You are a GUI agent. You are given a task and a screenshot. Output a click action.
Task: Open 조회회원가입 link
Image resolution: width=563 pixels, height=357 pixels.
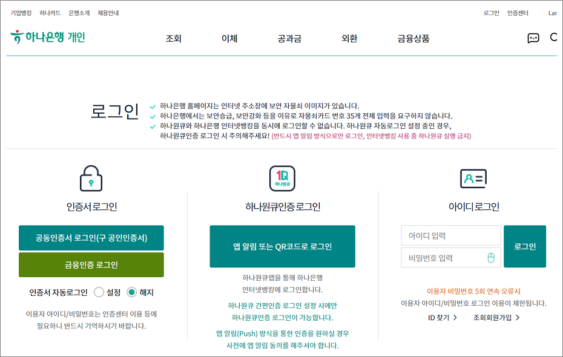(x=492, y=318)
